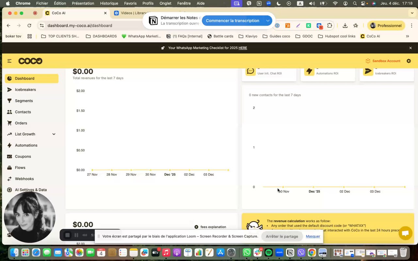Open Finder from the Dock

[x=14, y=253]
